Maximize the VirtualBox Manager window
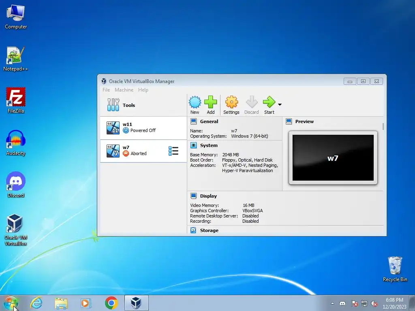Screen dimensions: 415x311 coord(364,81)
